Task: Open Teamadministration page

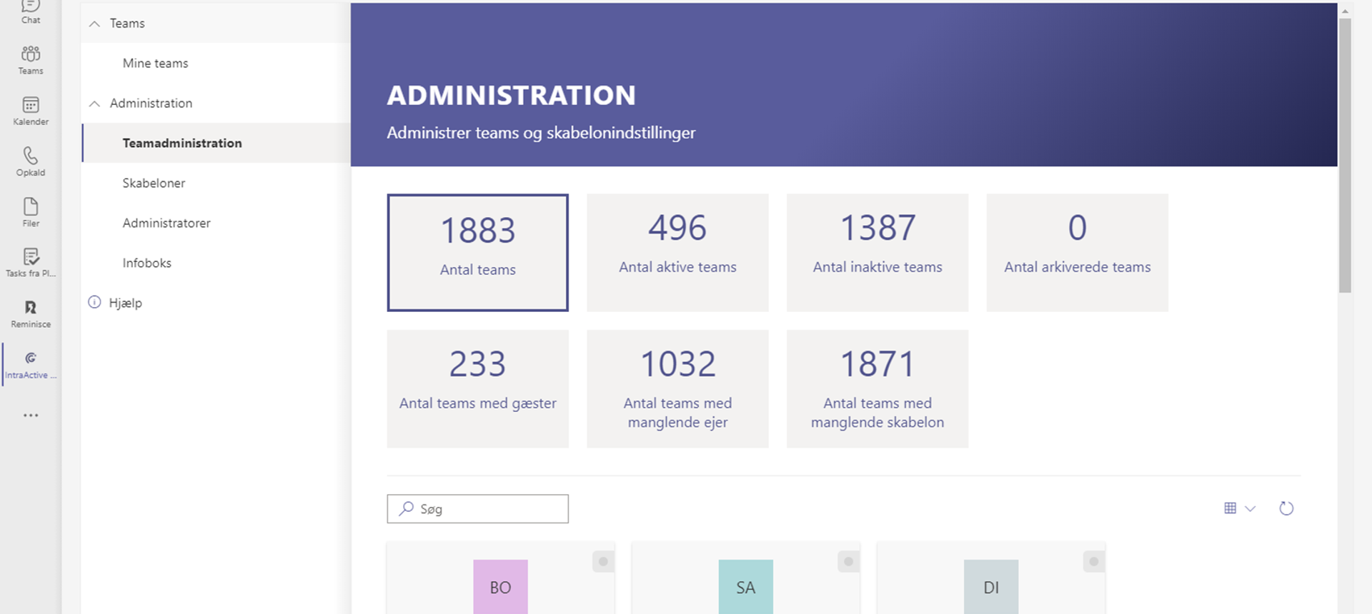Action: [216, 143]
